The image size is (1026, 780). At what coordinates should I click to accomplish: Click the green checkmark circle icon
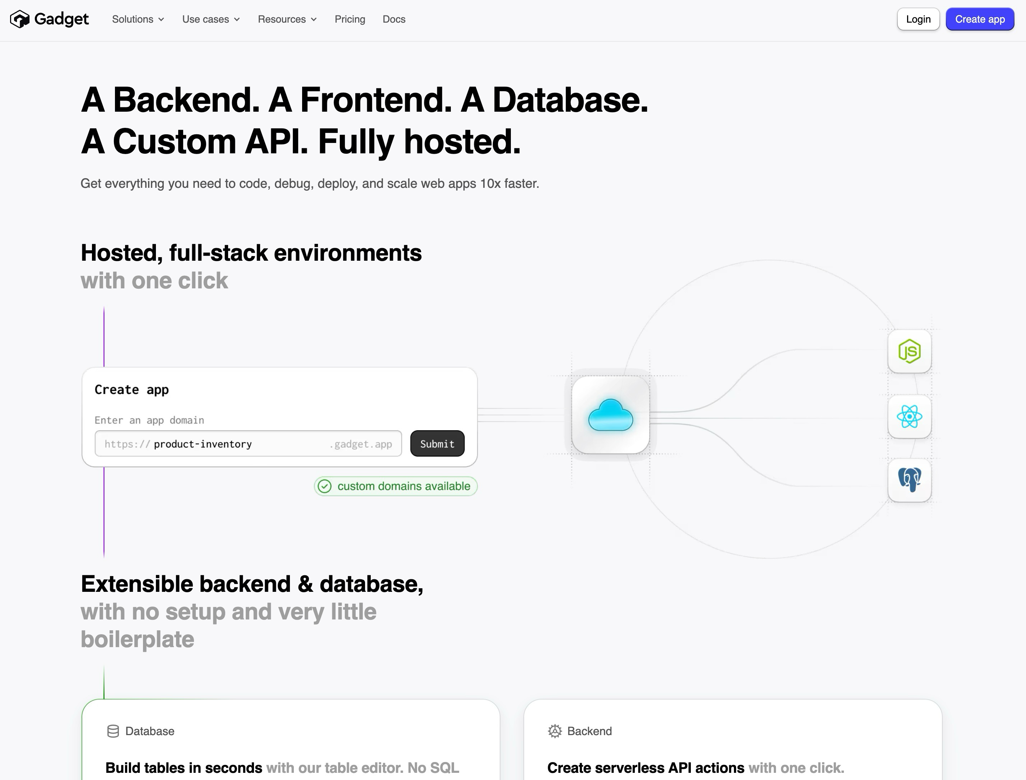[x=325, y=486]
